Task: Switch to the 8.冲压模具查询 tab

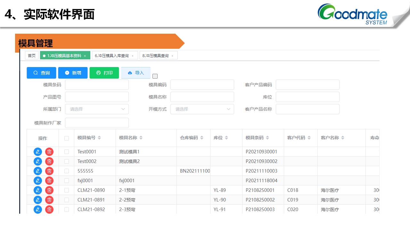Action: click(156, 56)
